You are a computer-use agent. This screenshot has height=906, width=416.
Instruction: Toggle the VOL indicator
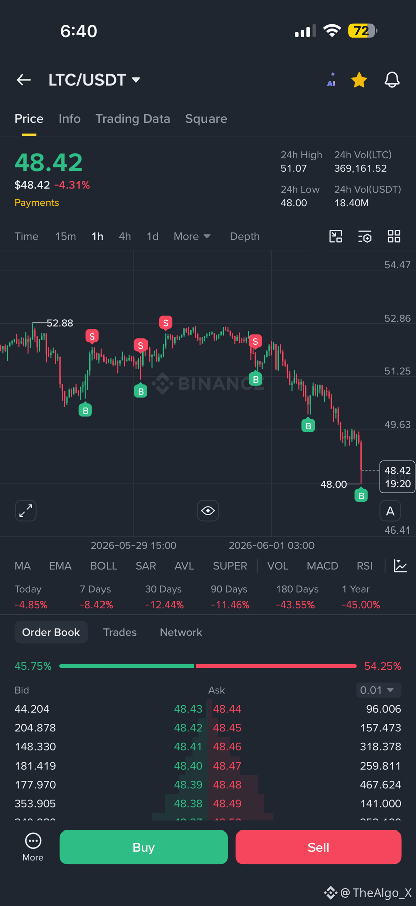coord(278,566)
